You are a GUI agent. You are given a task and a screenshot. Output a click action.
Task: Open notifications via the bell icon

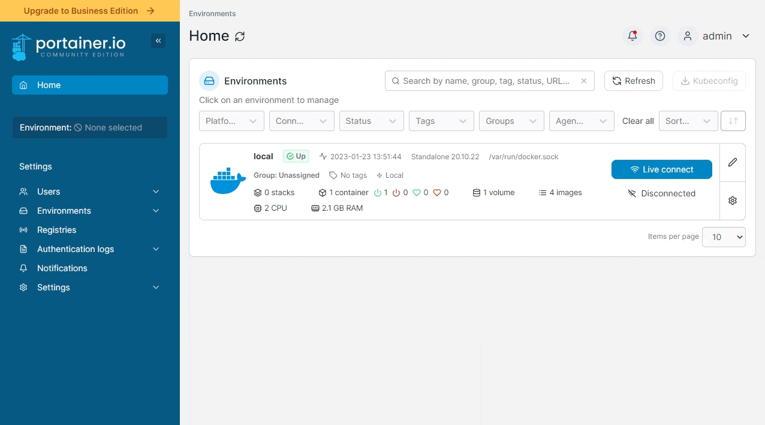click(633, 36)
